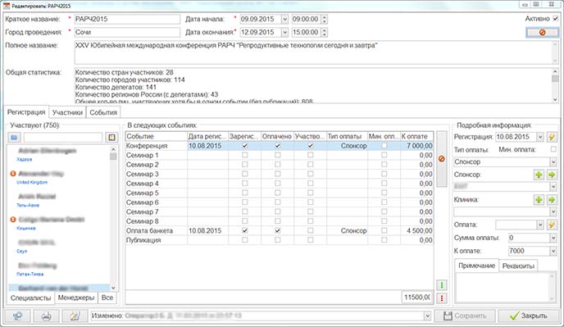Click the Город проведения field

(127, 33)
